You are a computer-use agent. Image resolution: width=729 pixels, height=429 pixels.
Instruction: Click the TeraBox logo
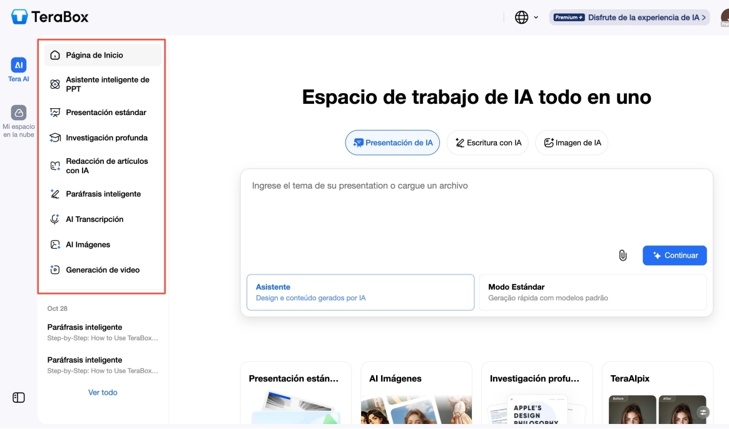[49, 17]
